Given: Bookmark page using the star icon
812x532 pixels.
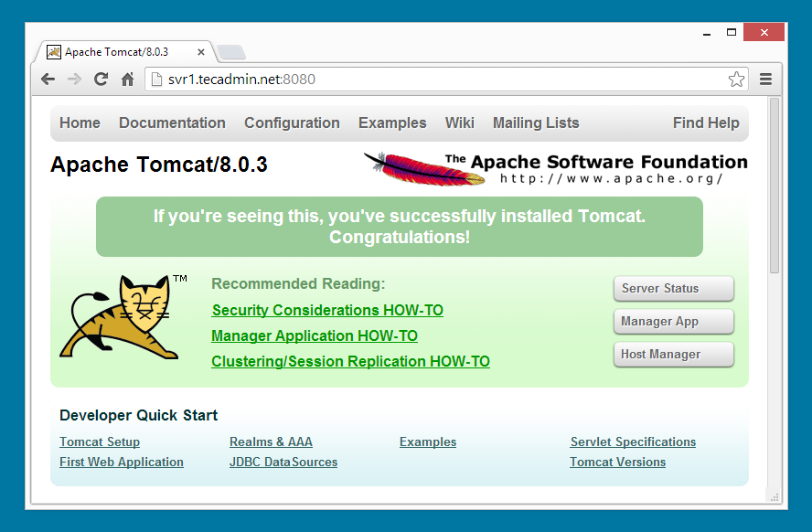Looking at the screenshot, I should [x=736, y=80].
